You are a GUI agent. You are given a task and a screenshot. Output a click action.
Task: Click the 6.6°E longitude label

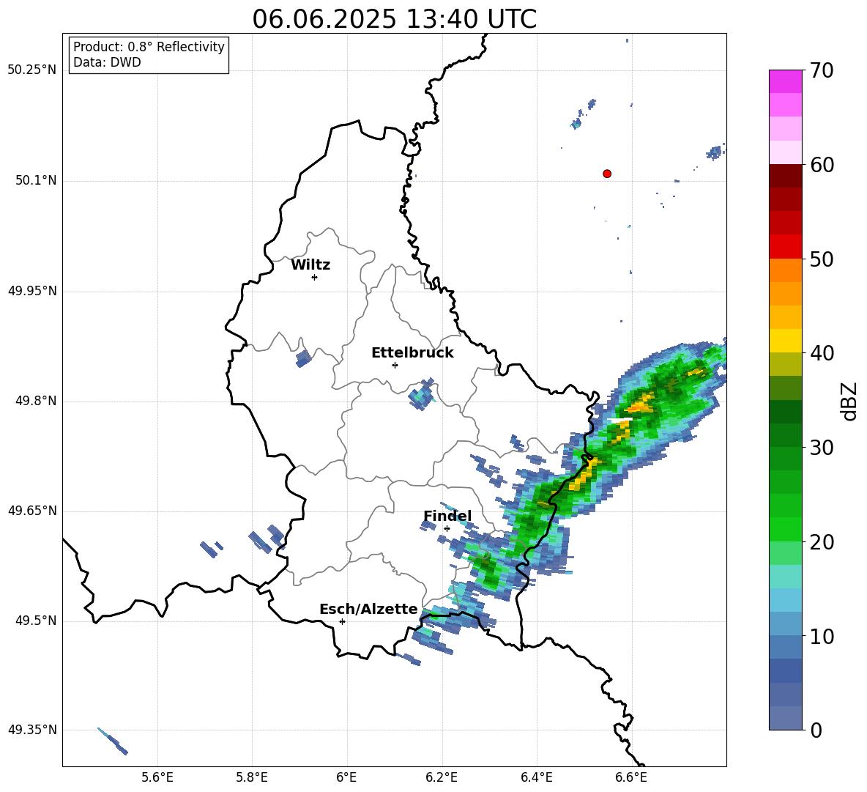pos(631,778)
